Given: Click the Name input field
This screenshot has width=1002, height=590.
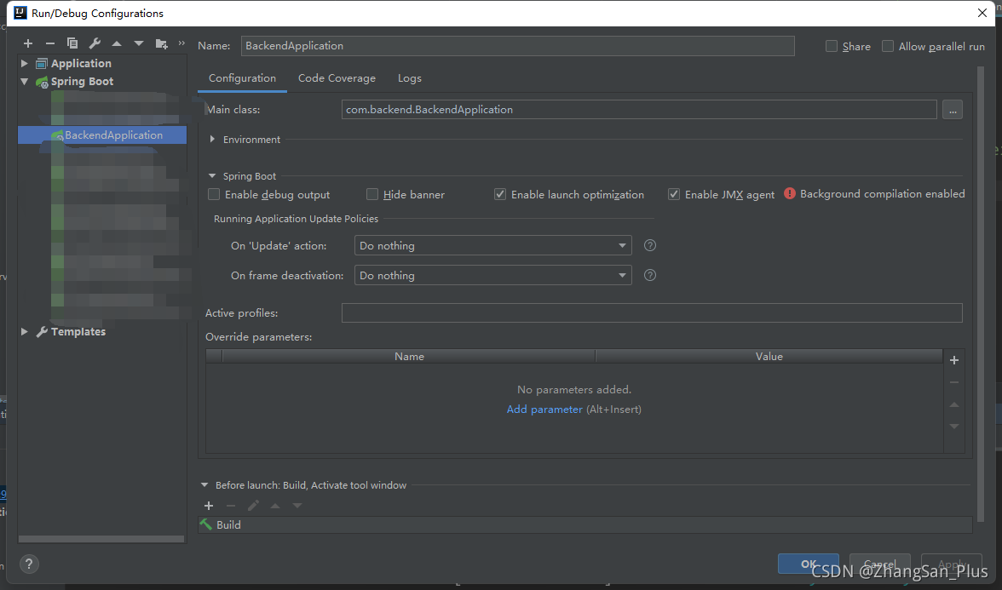Looking at the screenshot, I should (x=518, y=46).
